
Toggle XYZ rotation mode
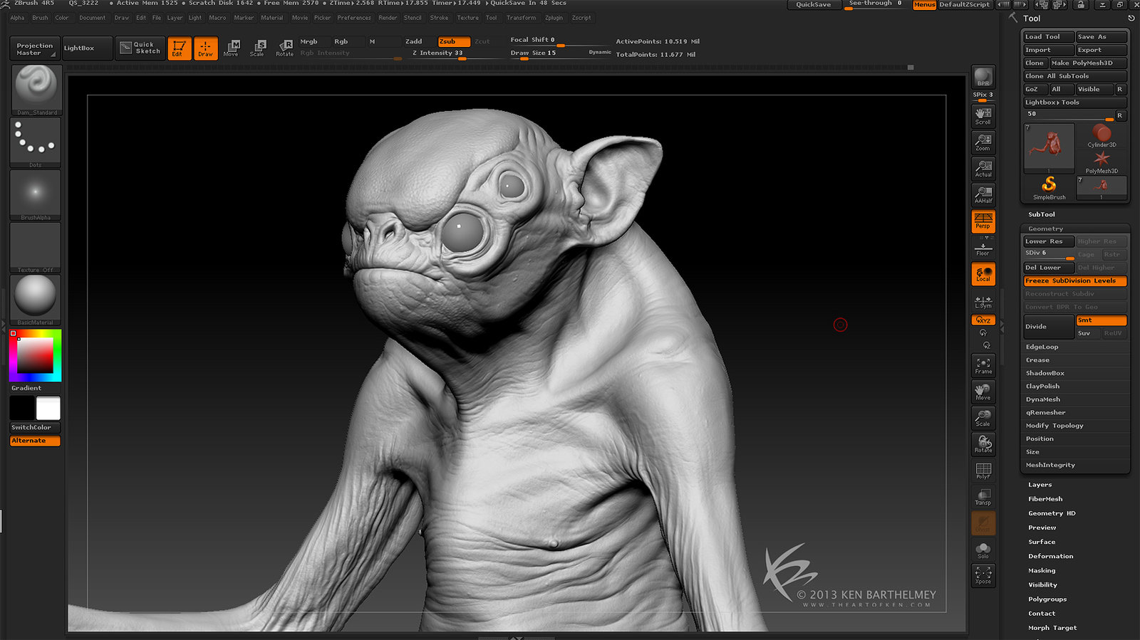pos(983,320)
